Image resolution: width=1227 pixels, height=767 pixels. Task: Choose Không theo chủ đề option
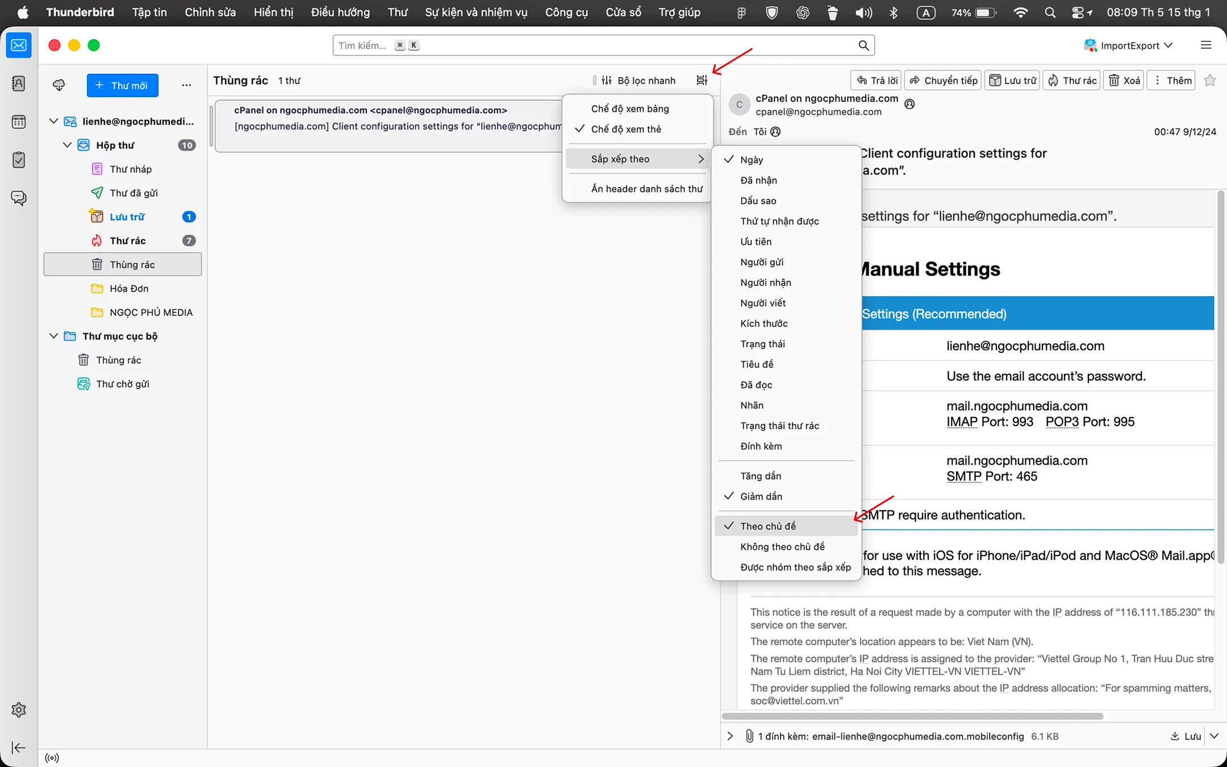[x=782, y=547]
